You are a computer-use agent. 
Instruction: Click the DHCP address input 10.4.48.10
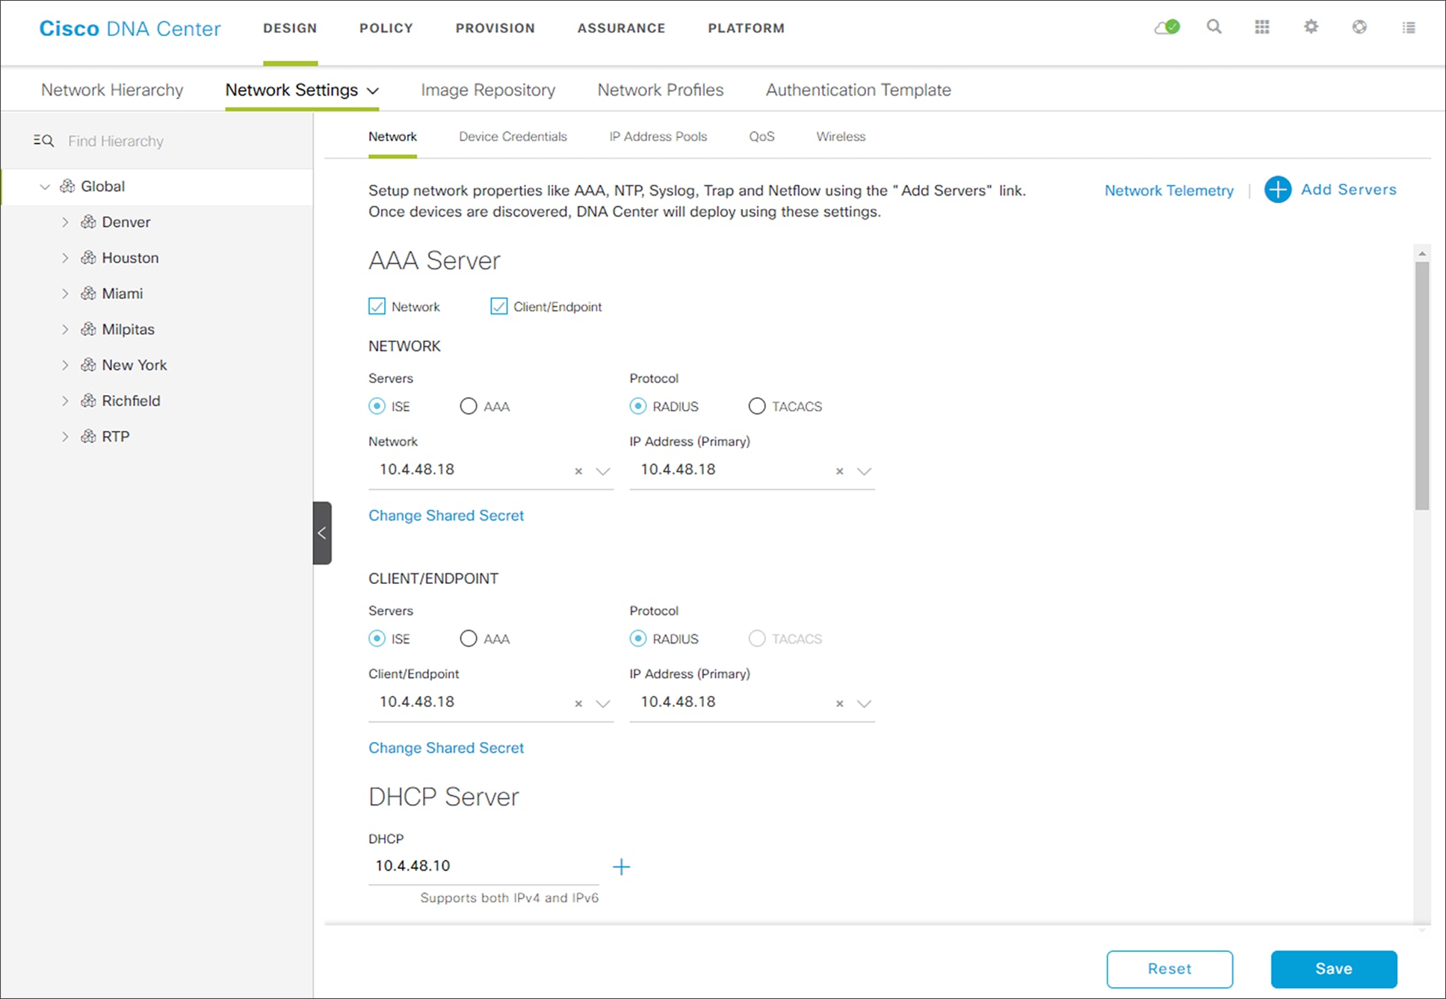pyautogui.click(x=484, y=866)
